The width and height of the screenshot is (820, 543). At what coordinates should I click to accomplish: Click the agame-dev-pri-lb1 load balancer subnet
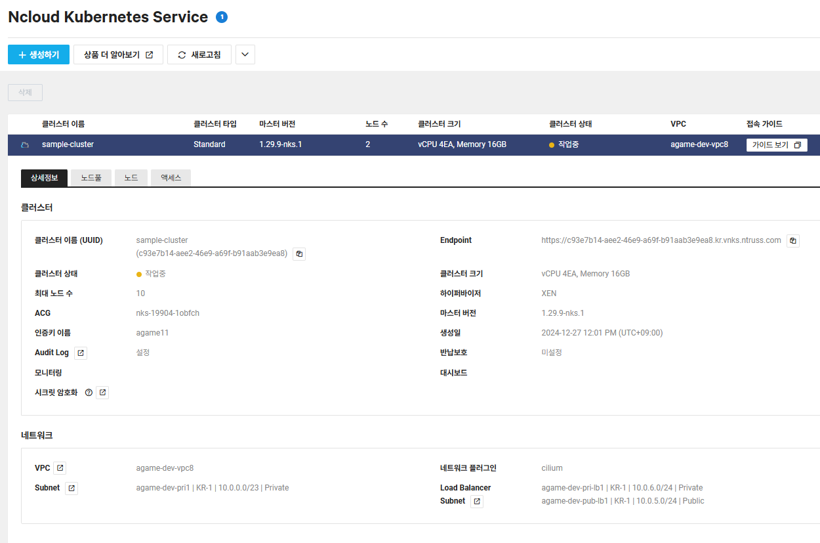623,488
